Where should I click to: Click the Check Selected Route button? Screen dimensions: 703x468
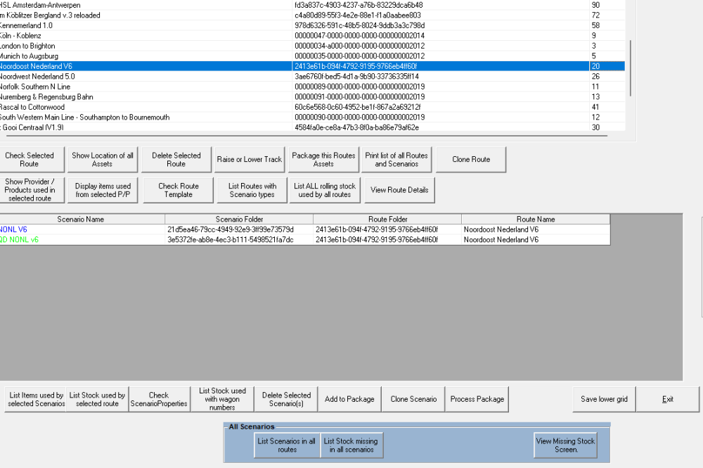(x=30, y=160)
